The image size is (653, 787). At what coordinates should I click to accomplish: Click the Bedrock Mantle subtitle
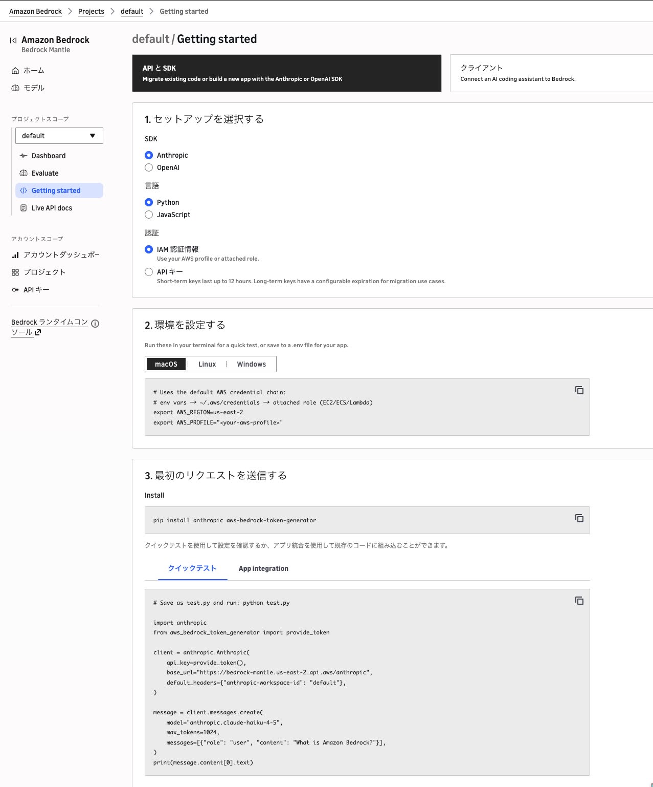46,50
